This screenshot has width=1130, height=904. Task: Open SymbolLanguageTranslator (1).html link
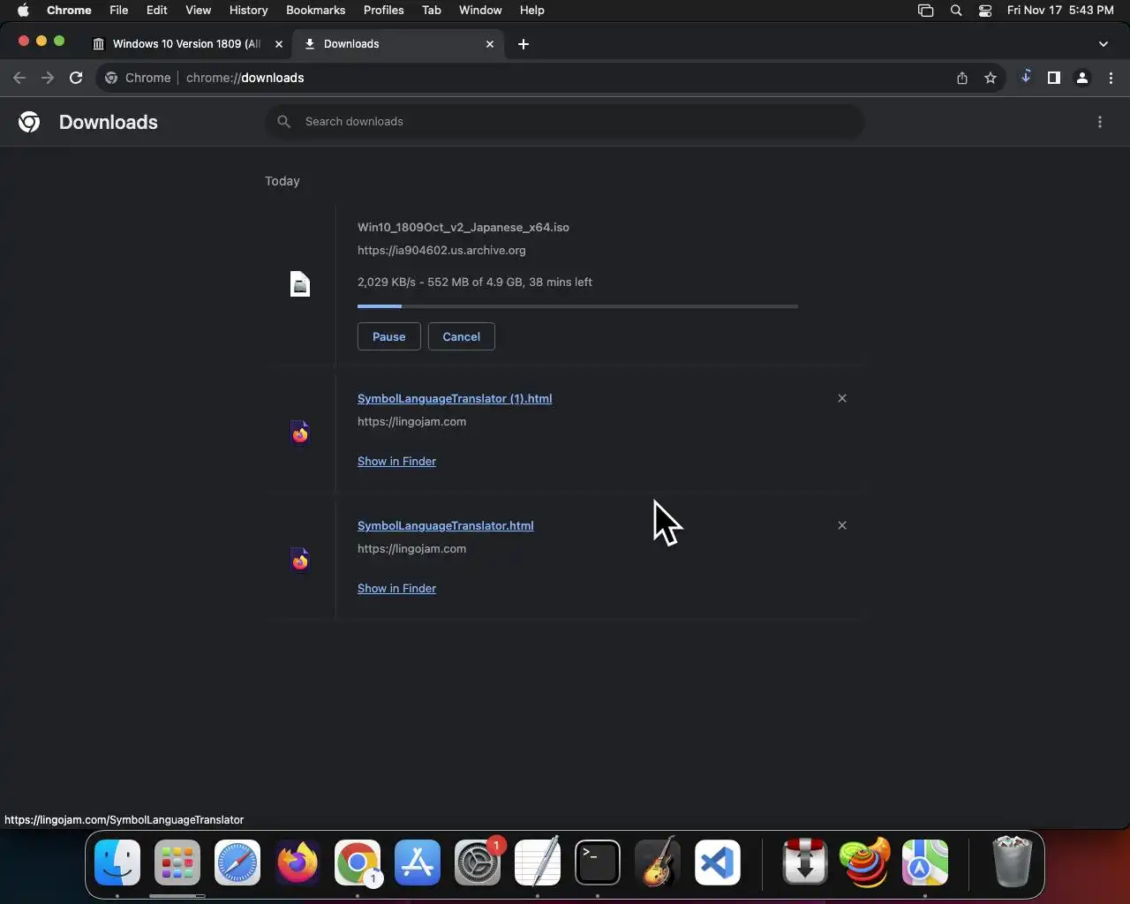point(455,399)
